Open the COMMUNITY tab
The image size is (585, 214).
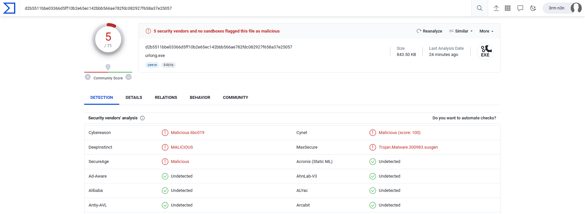tap(236, 98)
